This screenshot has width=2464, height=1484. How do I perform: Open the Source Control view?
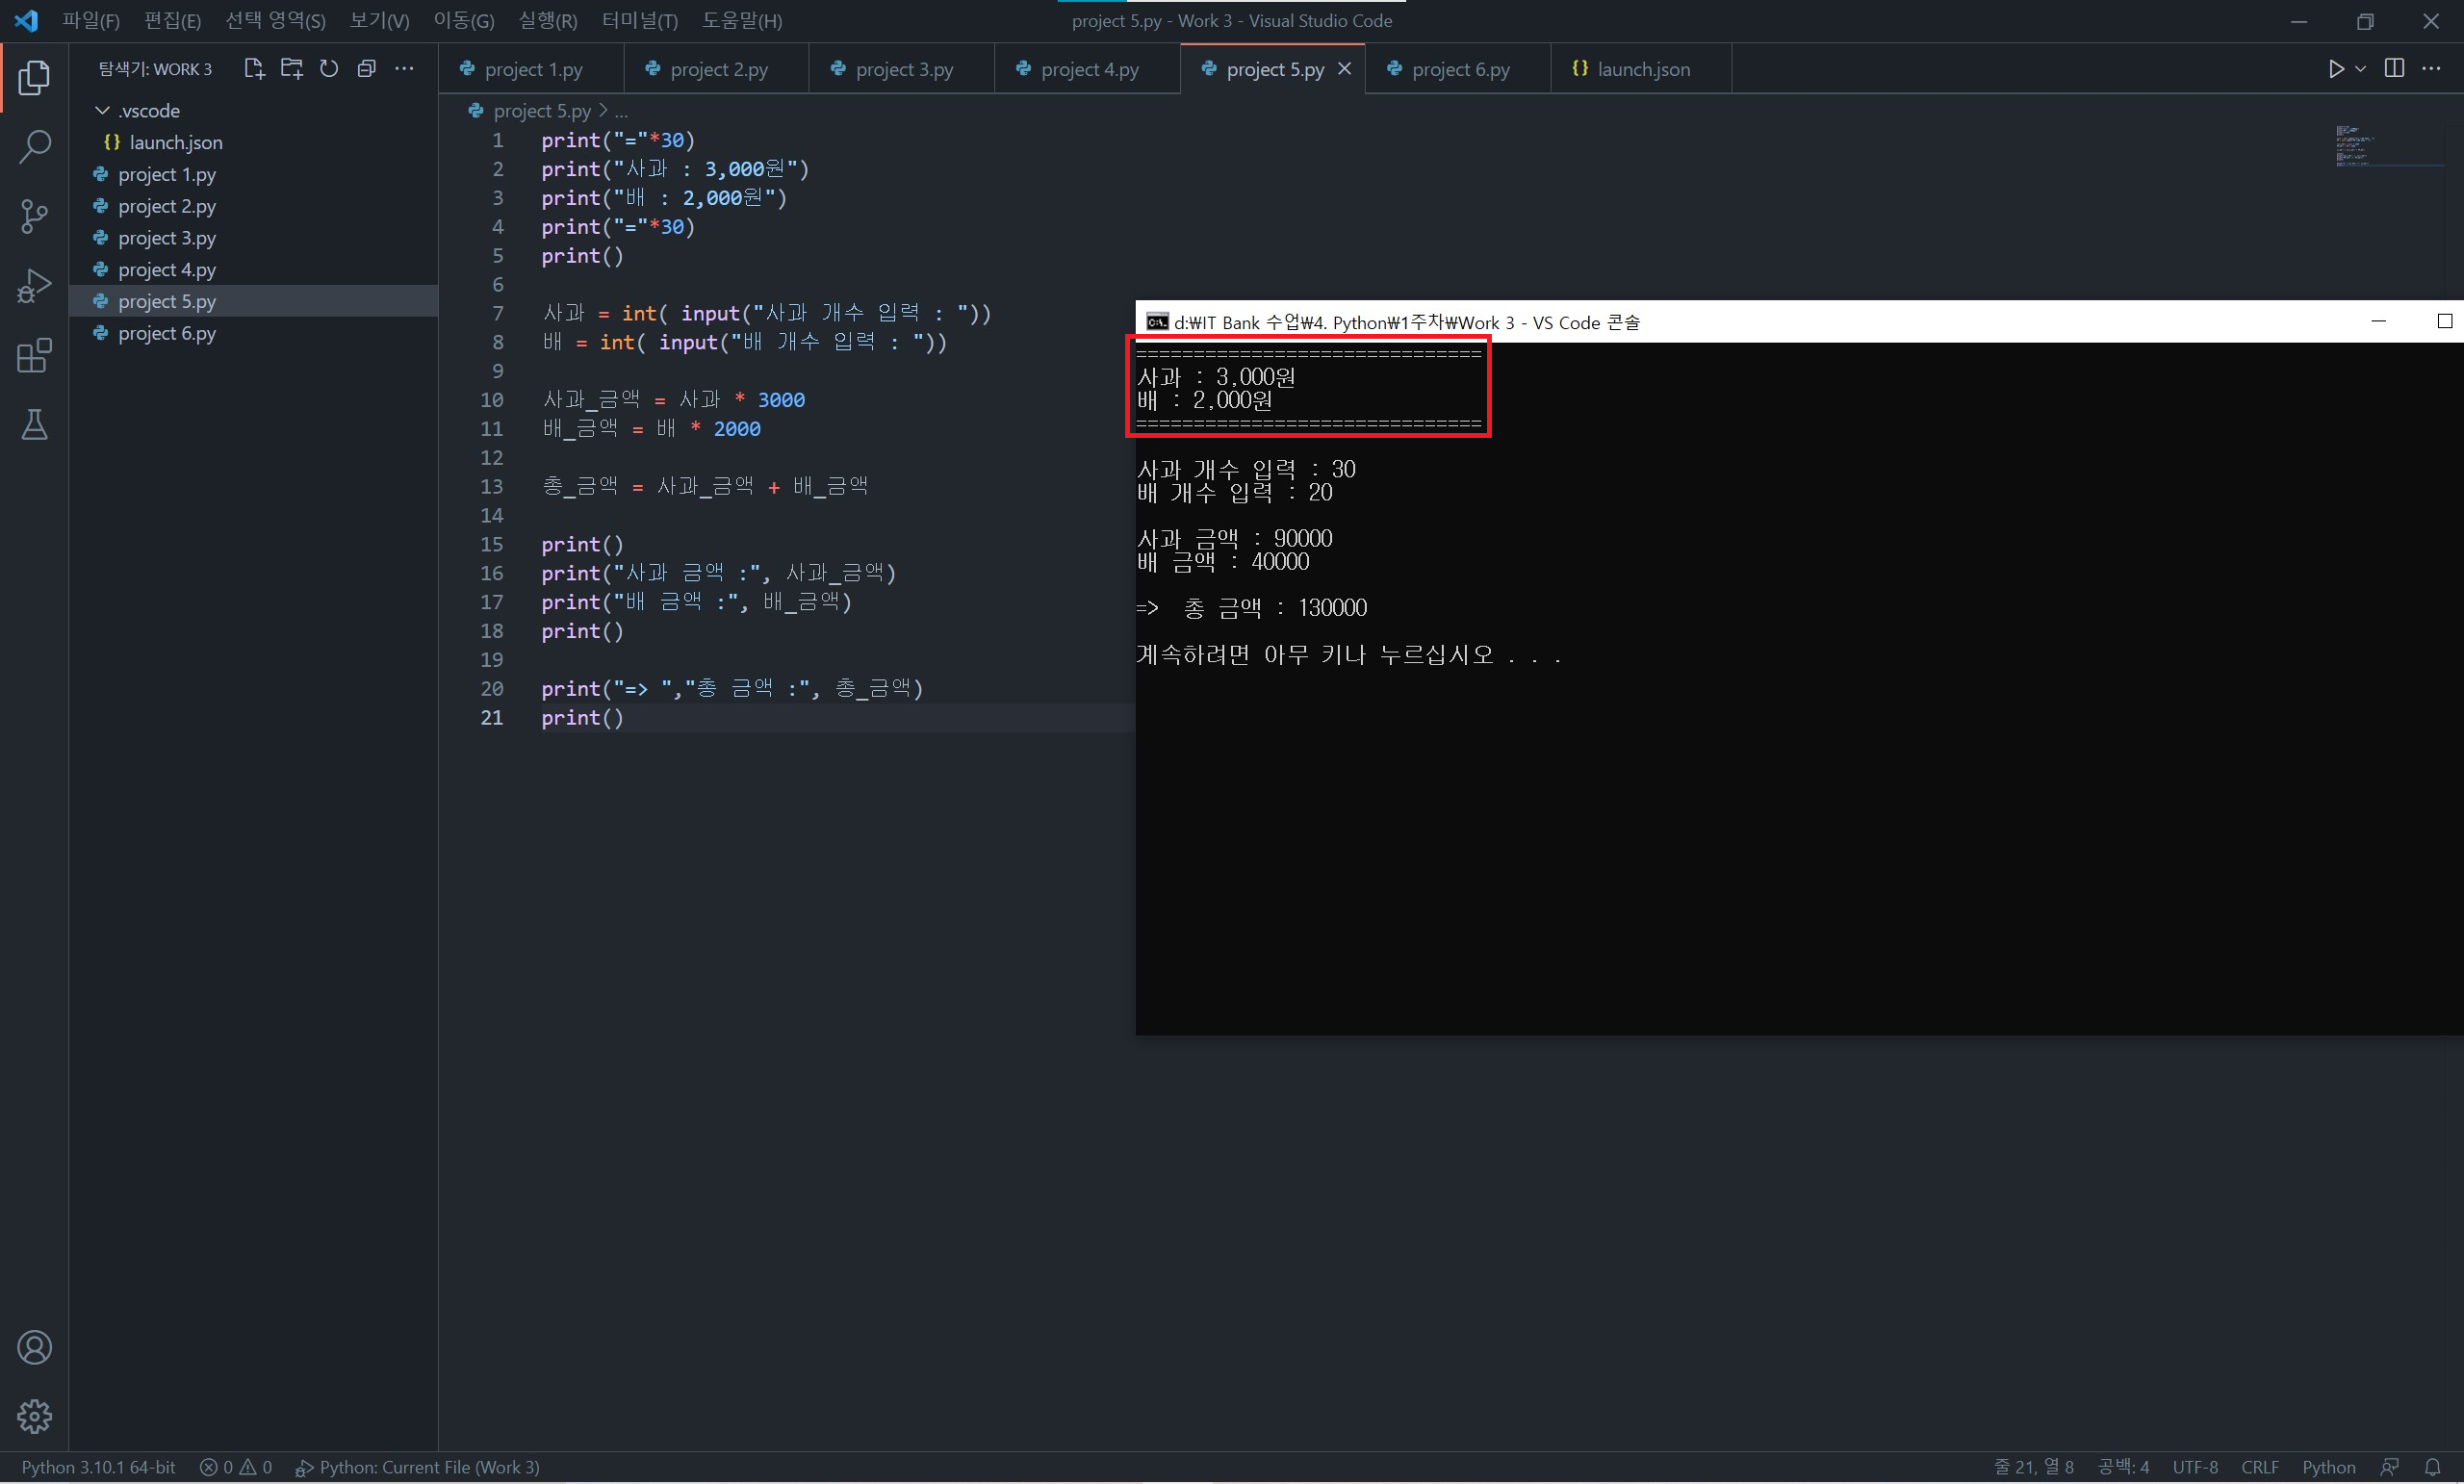tap(34, 216)
